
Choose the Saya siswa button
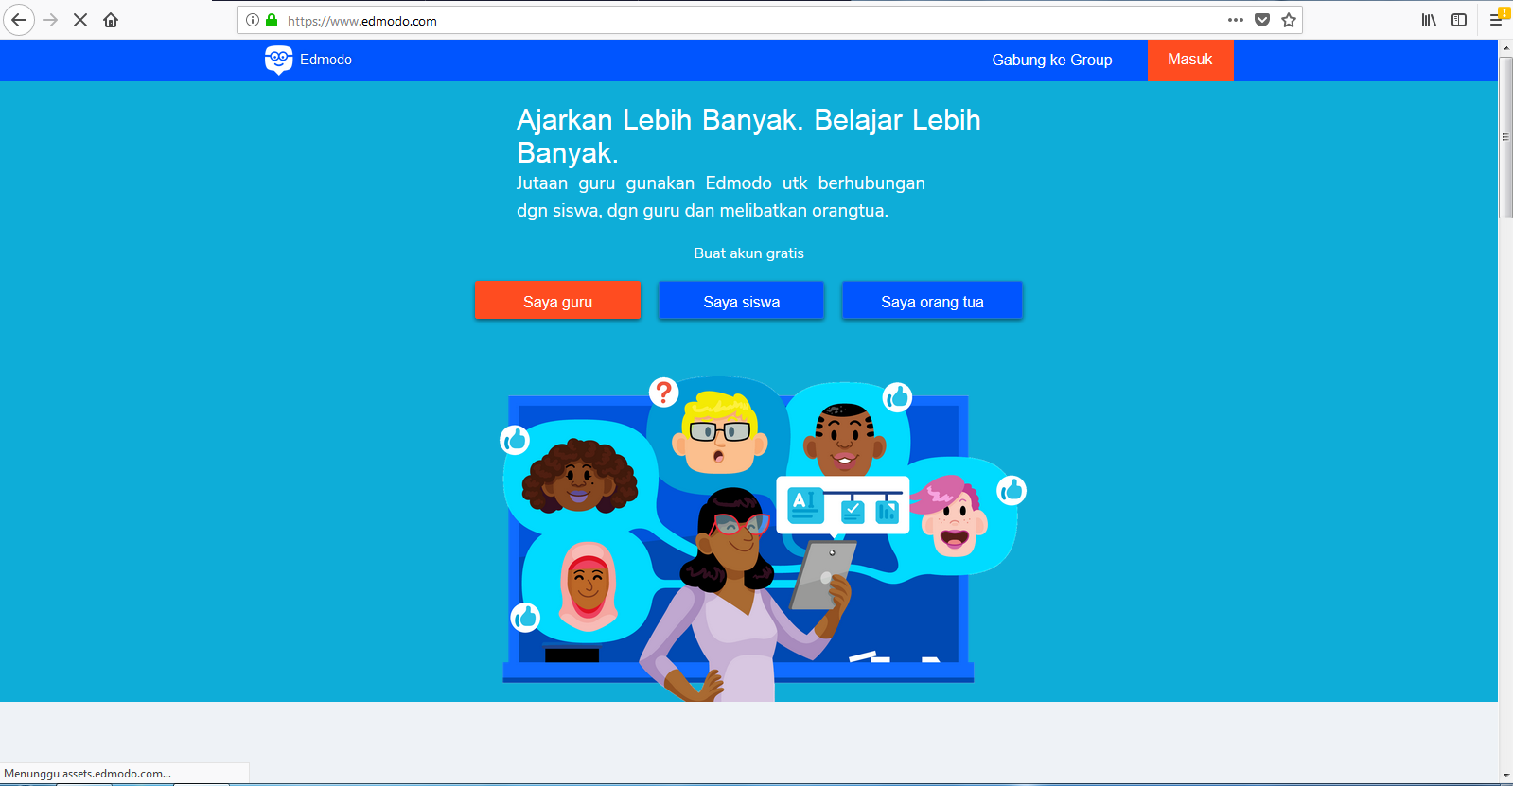[741, 301]
